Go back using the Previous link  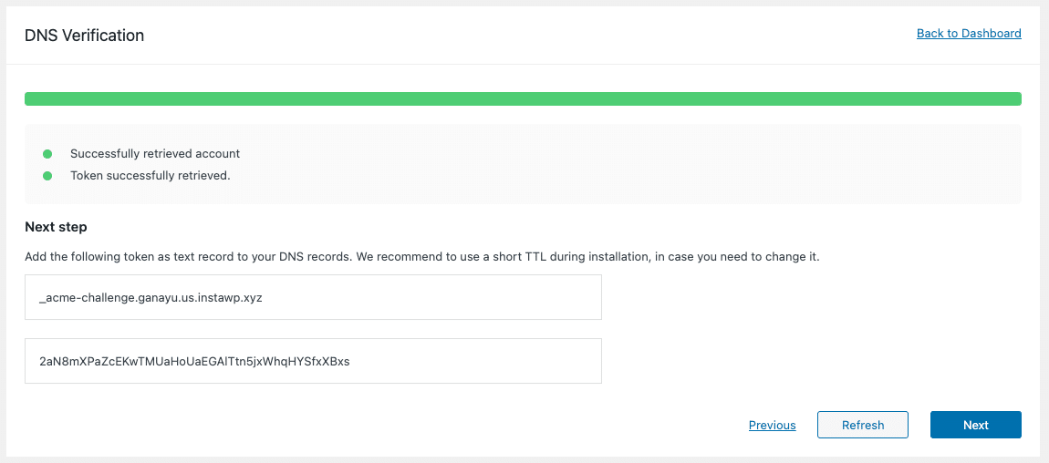[772, 425]
